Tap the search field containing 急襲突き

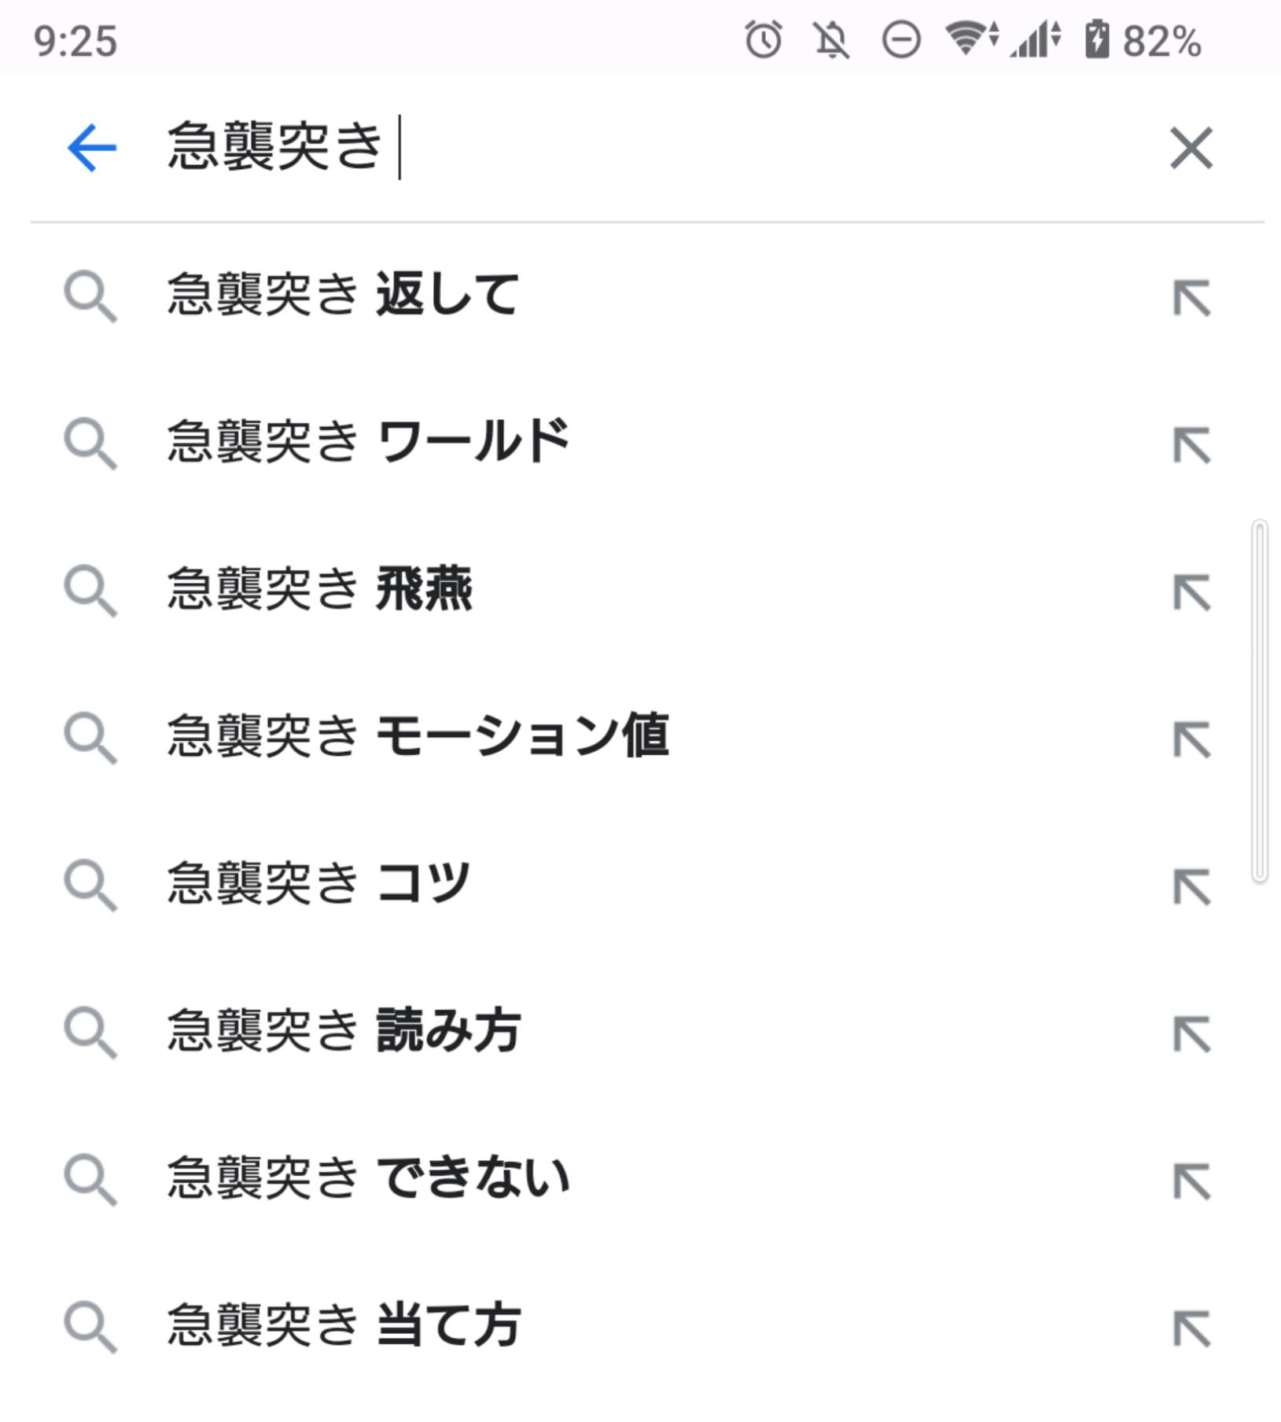(x=629, y=147)
